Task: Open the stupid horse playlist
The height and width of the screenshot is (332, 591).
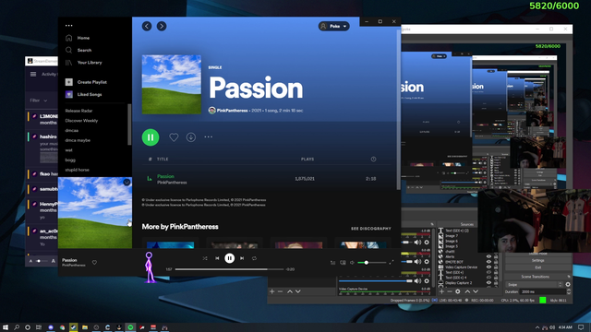Action: (77, 170)
